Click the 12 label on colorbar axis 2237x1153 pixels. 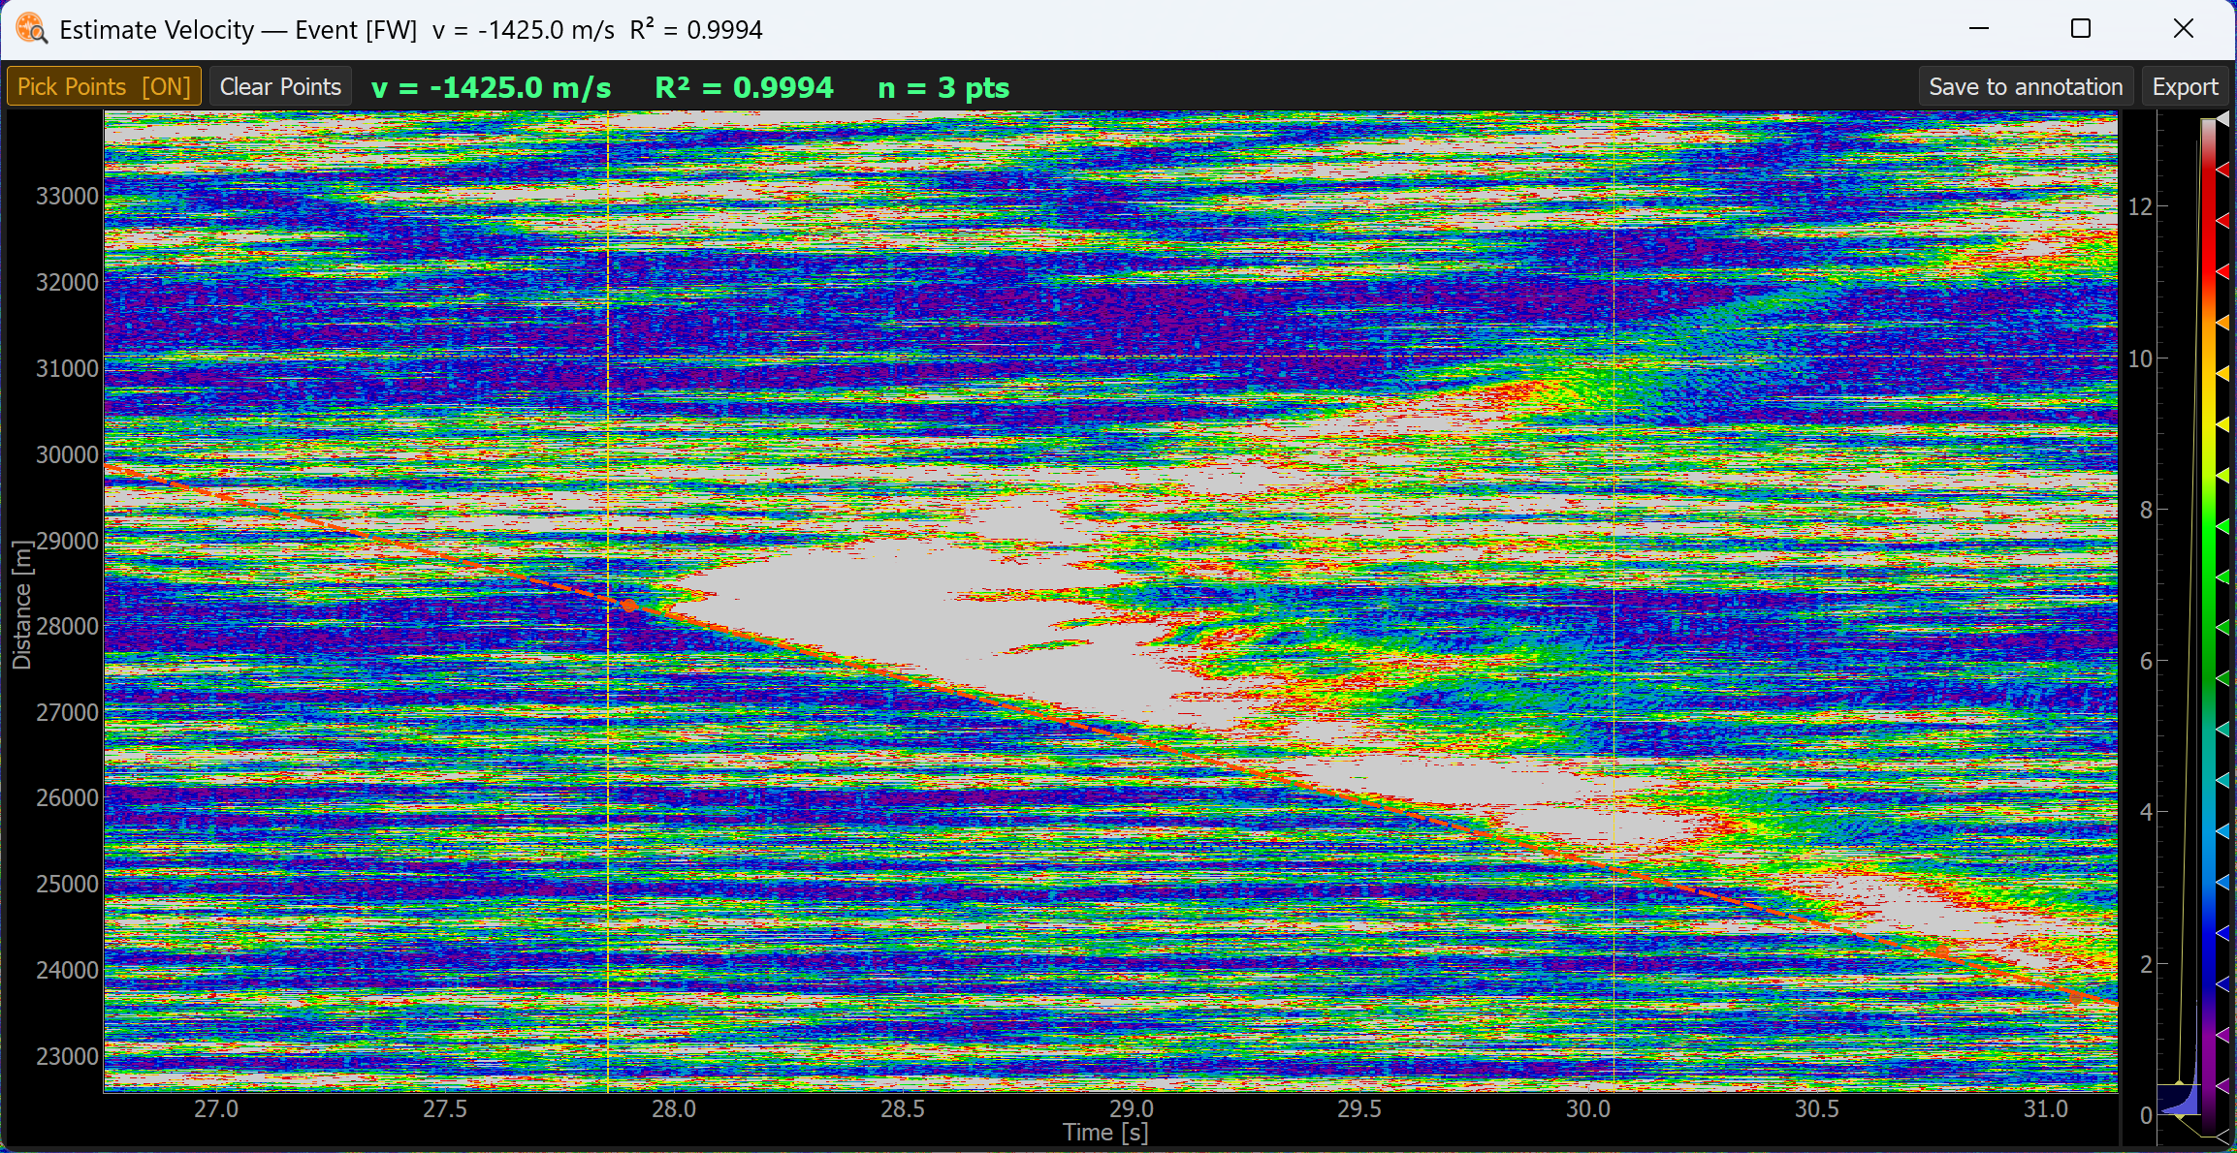[x=2139, y=206]
